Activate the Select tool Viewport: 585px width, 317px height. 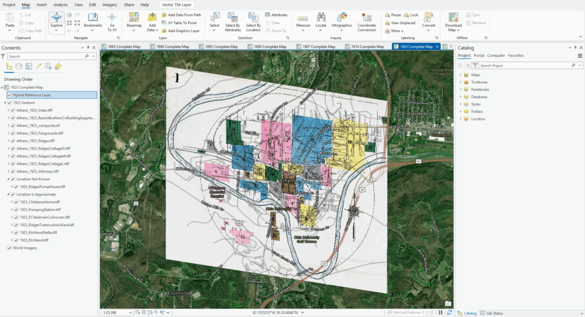(x=215, y=22)
